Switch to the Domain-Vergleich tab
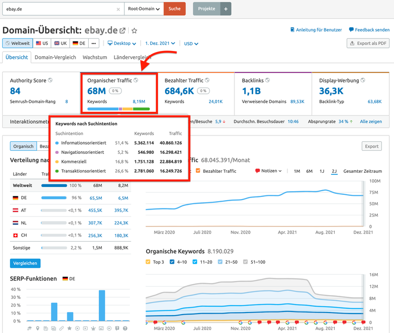Image resolution: width=394 pixels, height=333 pixels. (55, 57)
